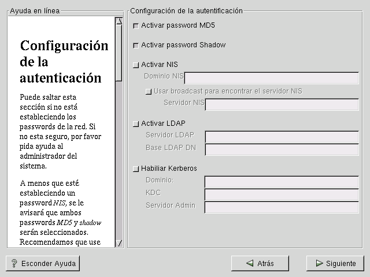Image resolution: width=370 pixels, height=277 pixels.
Task: Click the right arrow icon on Siguiente
Action: coord(319,263)
